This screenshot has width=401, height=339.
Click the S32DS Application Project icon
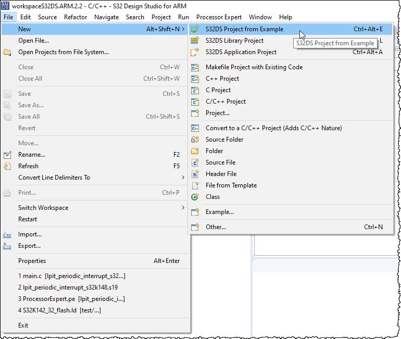tap(195, 52)
